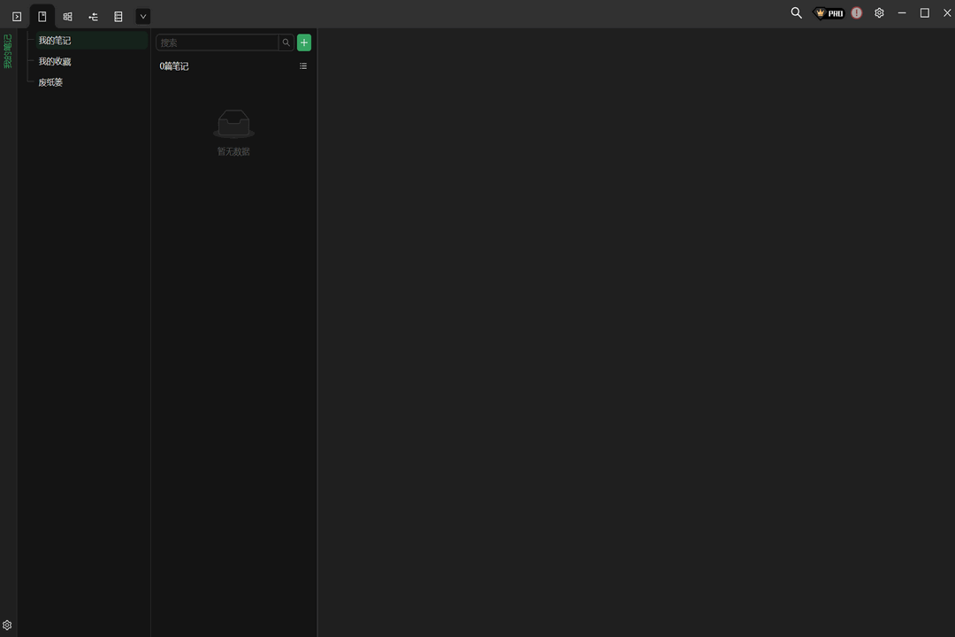The height and width of the screenshot is (637, 955).
Task: Click the 搜索 note search field
Action: point(218,42)
